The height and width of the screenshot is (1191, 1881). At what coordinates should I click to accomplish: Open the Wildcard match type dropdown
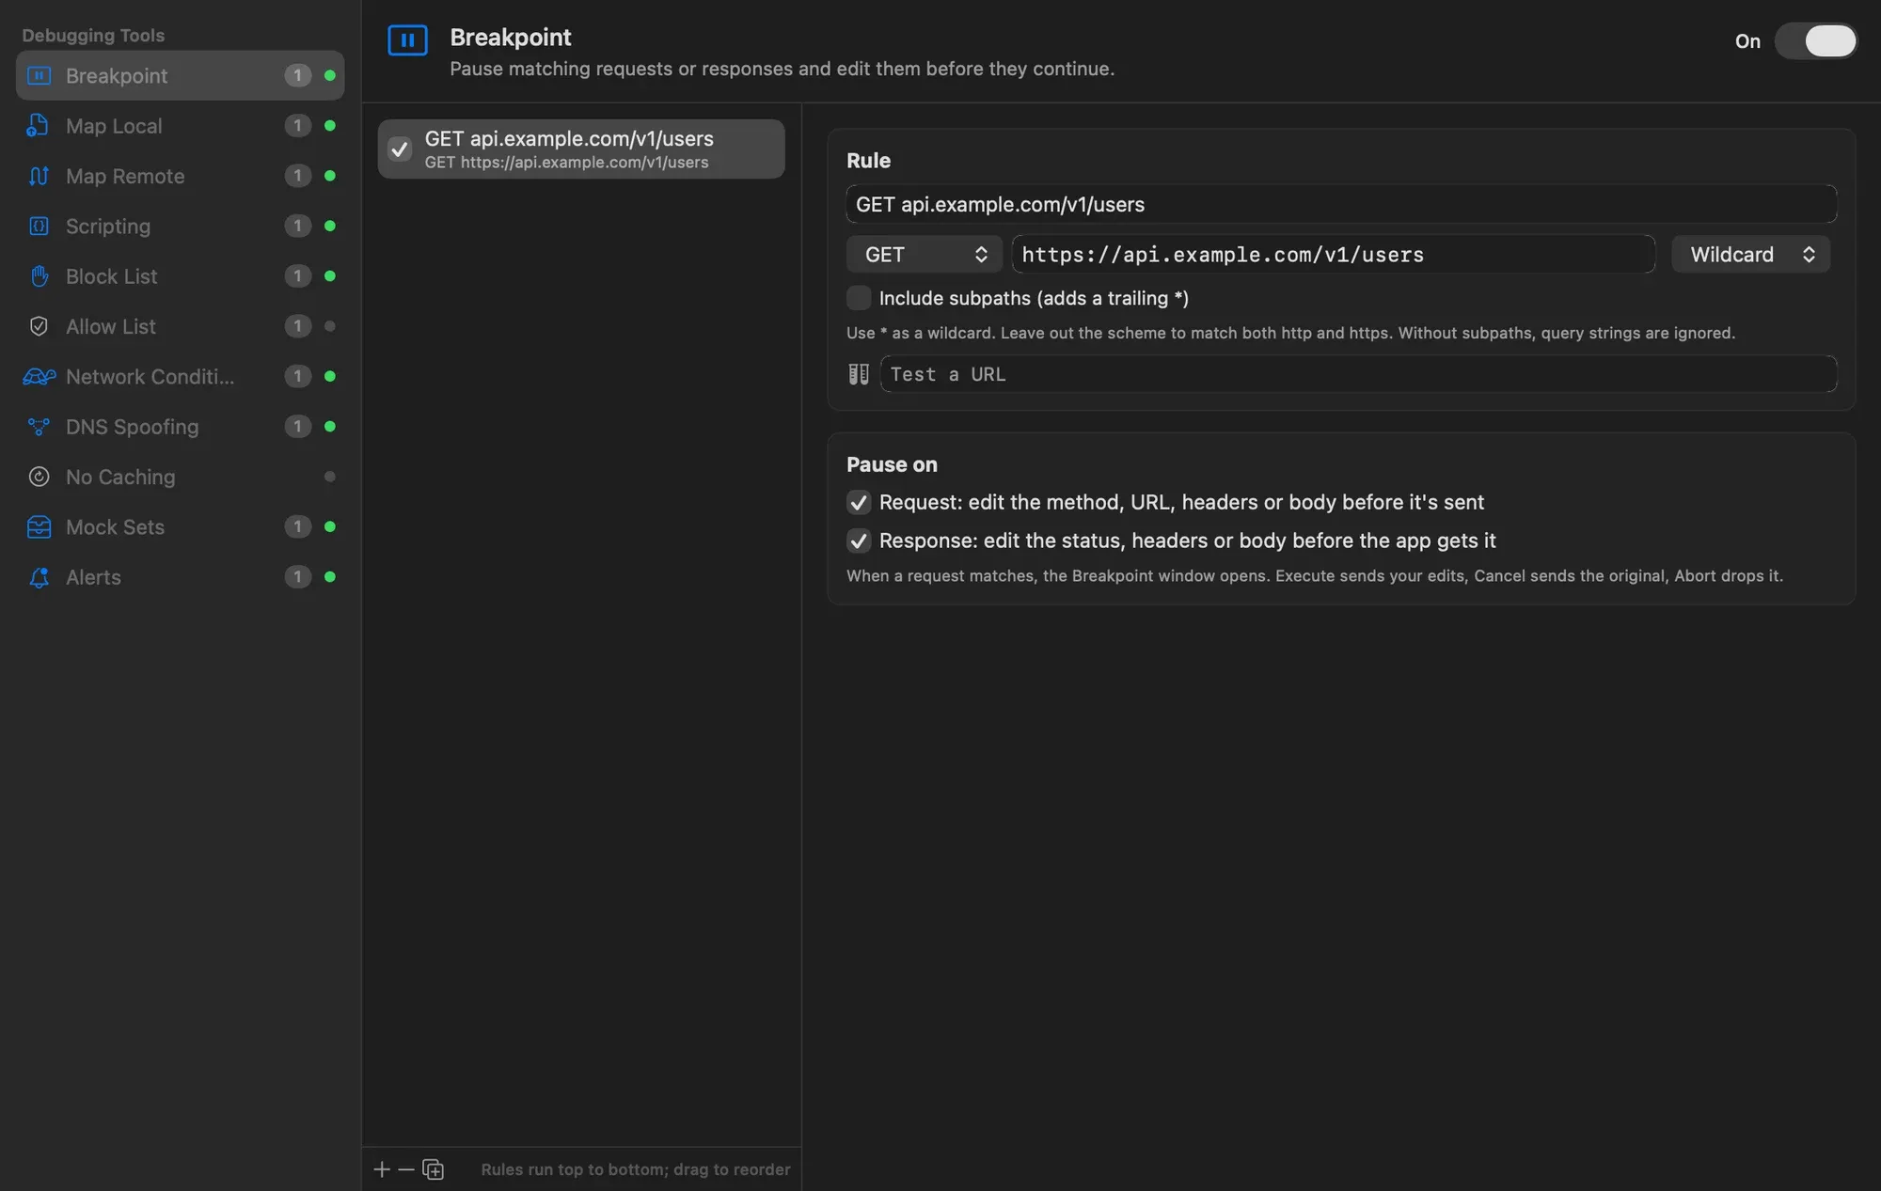pyautogui.click(x=1751, y=255)
